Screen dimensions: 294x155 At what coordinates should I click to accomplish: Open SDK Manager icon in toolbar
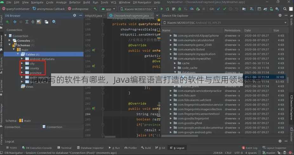point(277,9)
